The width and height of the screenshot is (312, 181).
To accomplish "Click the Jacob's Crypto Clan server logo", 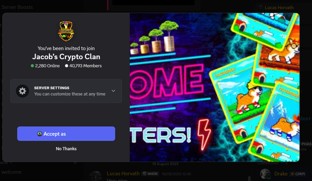I will click(66, 31).
